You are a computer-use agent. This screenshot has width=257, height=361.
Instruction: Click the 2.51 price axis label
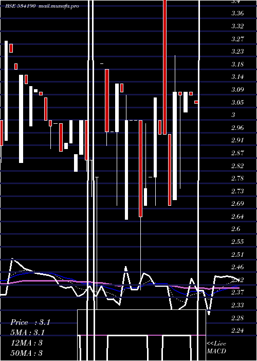point(237,255)
